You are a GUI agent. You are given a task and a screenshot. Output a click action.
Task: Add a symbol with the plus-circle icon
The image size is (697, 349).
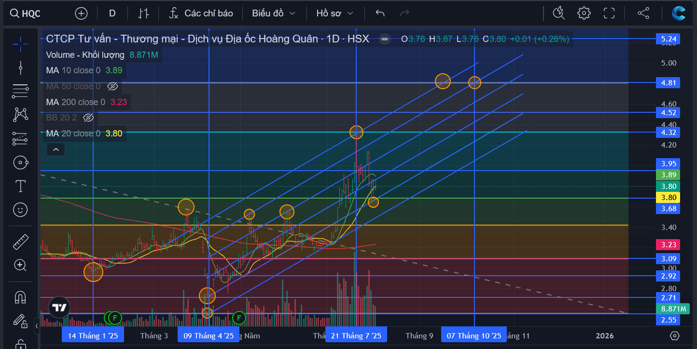tap(81, 13)
